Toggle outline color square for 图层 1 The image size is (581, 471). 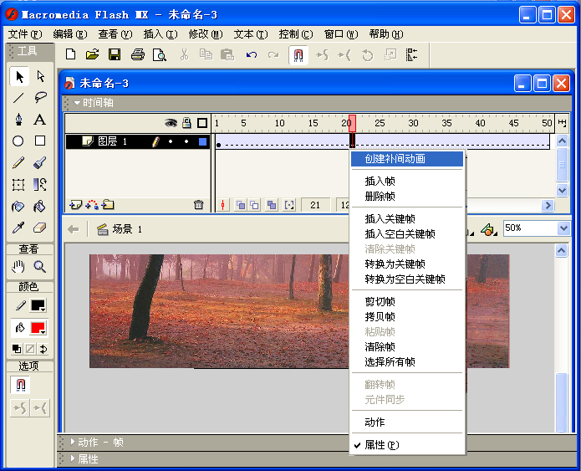tap(202, 141)
